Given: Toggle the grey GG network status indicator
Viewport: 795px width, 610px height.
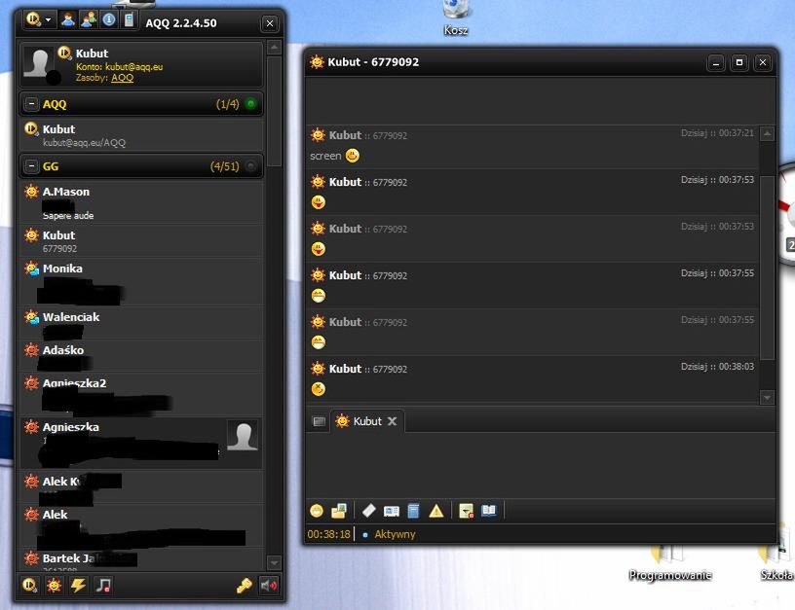Looking at the screenshot, I should [x=250, y=166].
